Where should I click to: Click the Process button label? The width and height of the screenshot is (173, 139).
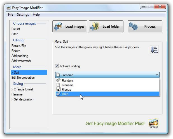click(x=150, y=27)
